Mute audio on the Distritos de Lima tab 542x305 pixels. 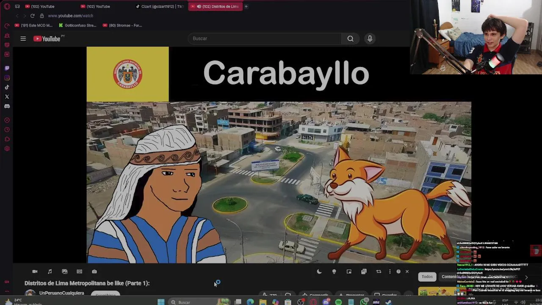(x=198, y=6)
